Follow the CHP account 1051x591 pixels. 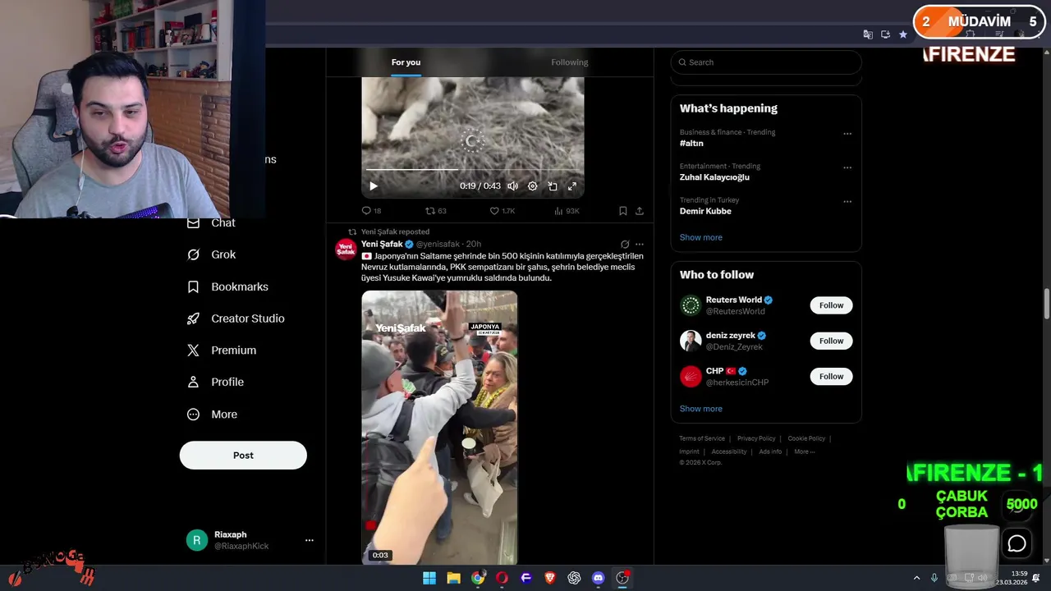point(831,377)
